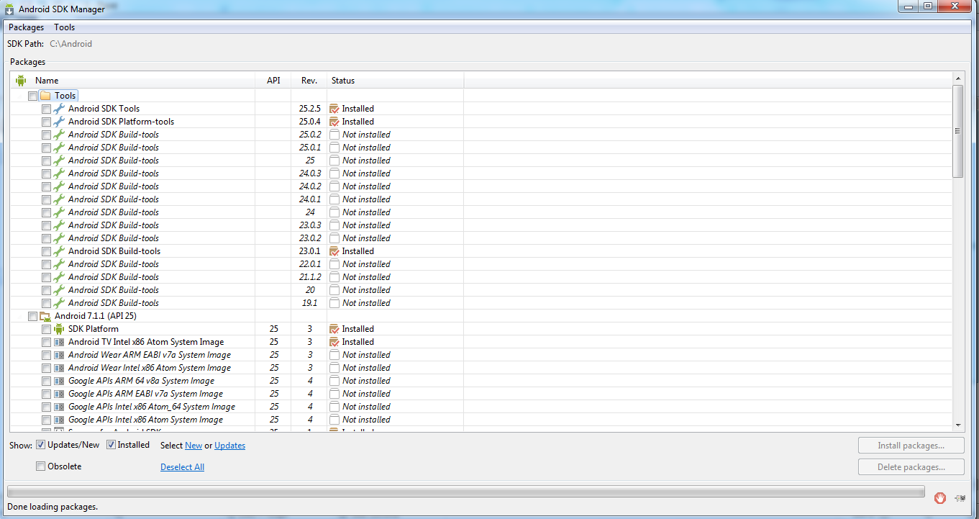This screenshot has height=519, width=979.
Task: Click the Status column header
Action: tap(396, 81)
